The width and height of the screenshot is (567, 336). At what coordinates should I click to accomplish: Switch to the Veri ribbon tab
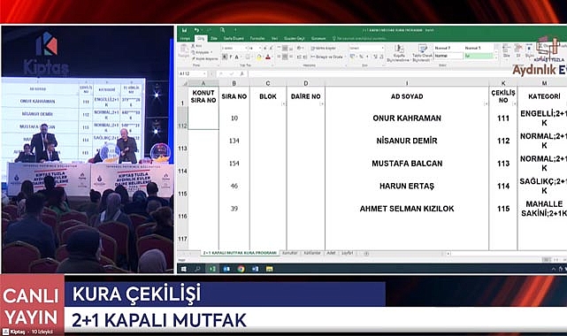tap(274, 38)
